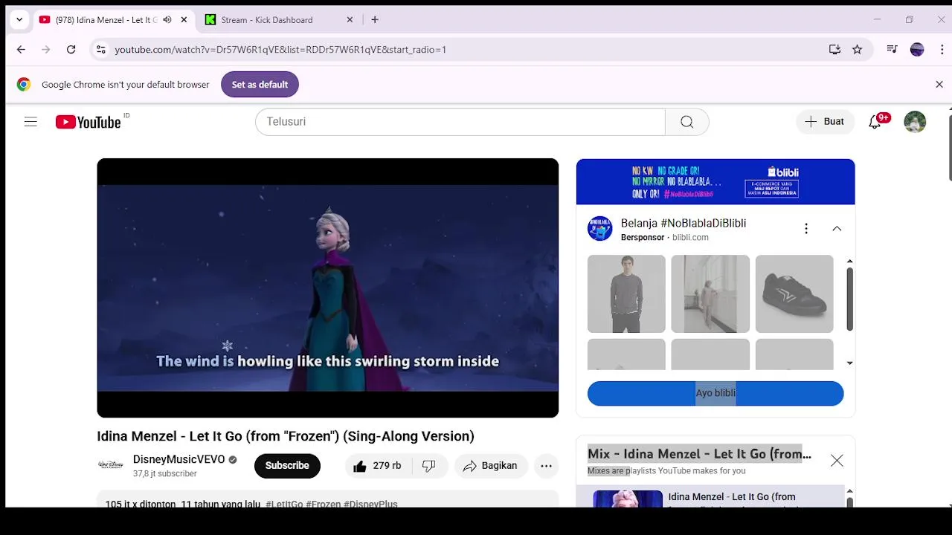Image resolution: width=952 pixels, height=535 pixels.
Task: Mute the Idina Menzel tab audio
Action: 167,20
